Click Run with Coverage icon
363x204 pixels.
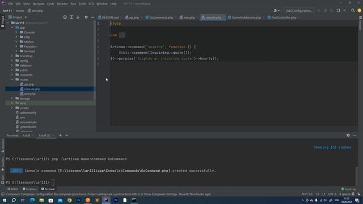[x=332, y=11]
